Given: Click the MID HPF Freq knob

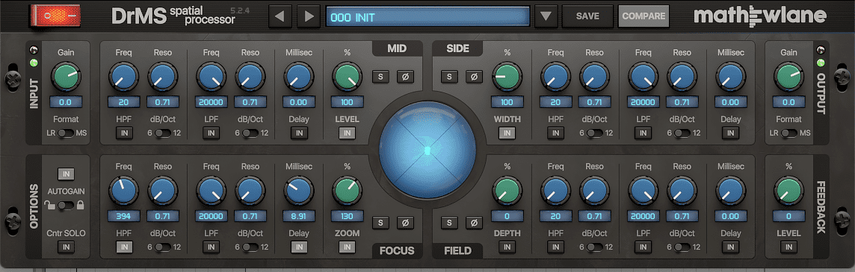Looking at the screenshot, I should pyautogui.click(x=124, y=77).
